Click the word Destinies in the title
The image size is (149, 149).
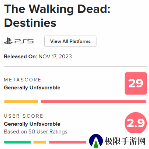30,23
